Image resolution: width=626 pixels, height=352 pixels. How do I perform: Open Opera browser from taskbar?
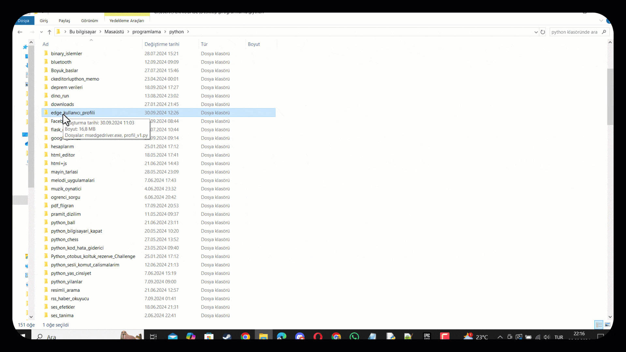click(x=318, y=336)
